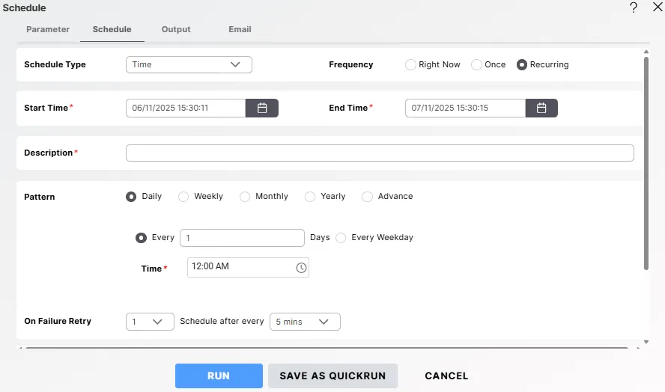Open the Schedule after every 5 mins dropdown
This screenshot has width=665, height=392.
[x=305, y=322]
